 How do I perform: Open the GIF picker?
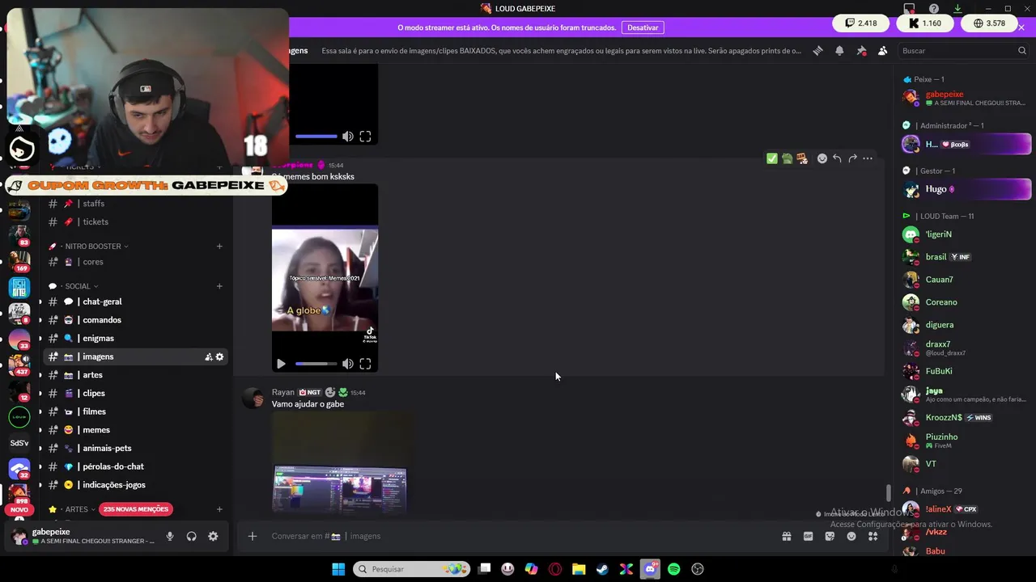coord(808,536)
